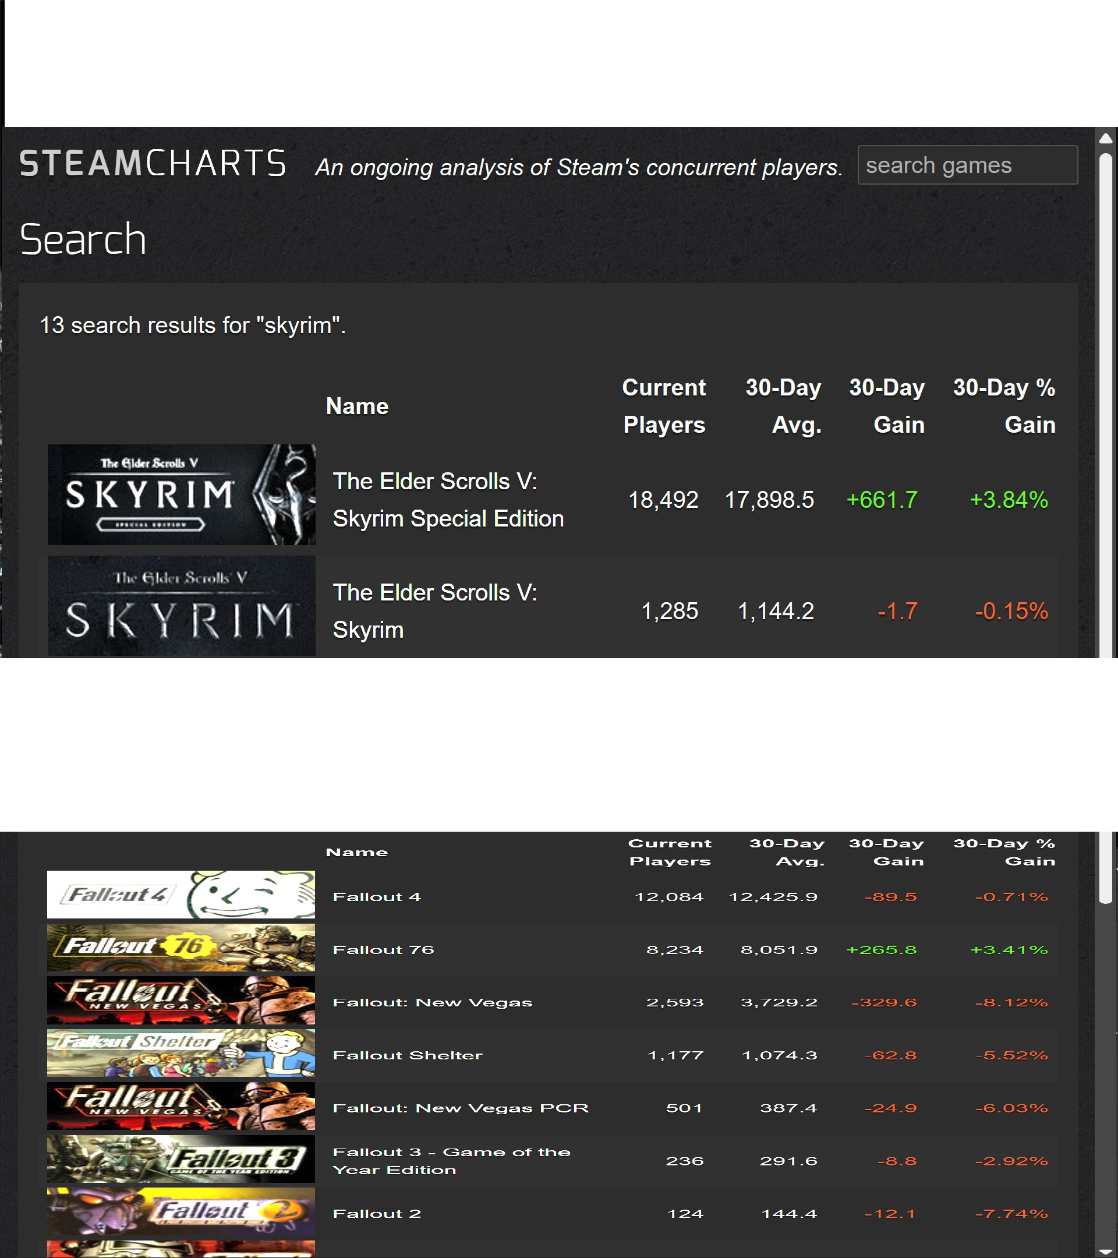Open the Fallout 76 name link
Viewport: 1118px width, 1258px height.
[x=383, y=950]
